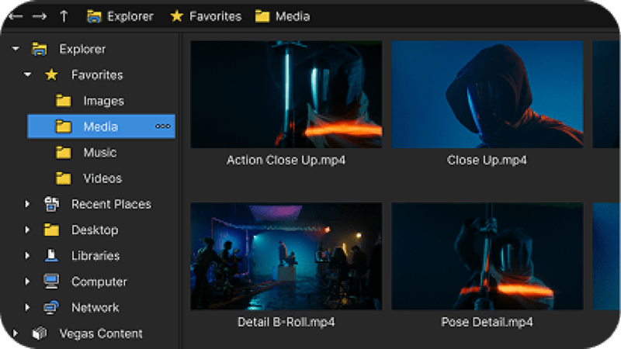This screenshot has height=349, width=621.
Task: Go back with the left arrow
Action: pyautogui.click(x=16, y=16)
